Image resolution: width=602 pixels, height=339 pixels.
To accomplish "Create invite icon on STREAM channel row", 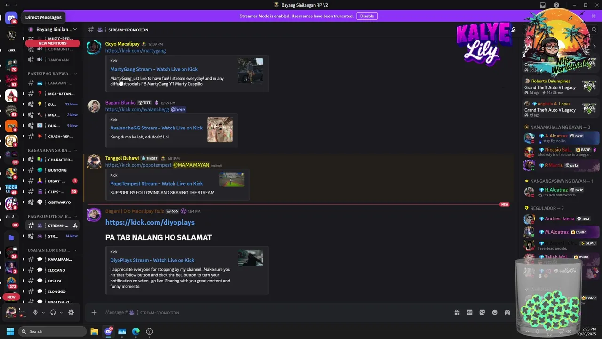I will pos(75,226).
